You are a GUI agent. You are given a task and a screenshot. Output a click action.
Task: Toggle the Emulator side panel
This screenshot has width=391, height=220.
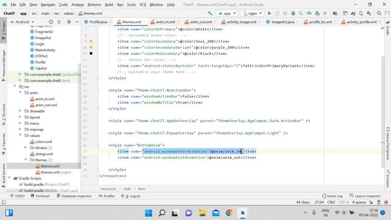388,178
